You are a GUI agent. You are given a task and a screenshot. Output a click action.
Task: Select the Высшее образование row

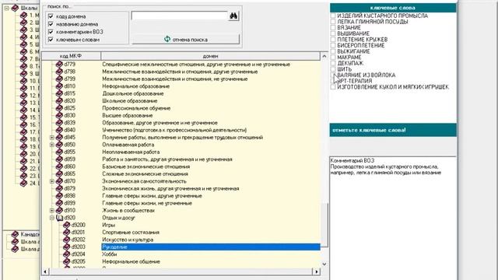[x=211, y=116]
